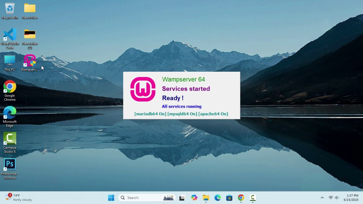Screen dimensions: 363x204
Task: Select the New folder desktop icon
Action: 30,11
